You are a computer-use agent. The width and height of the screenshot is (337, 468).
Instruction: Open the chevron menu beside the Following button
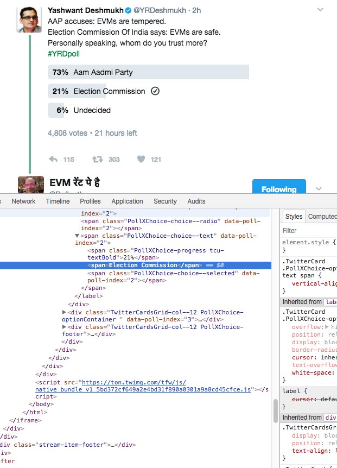[319, 188]
